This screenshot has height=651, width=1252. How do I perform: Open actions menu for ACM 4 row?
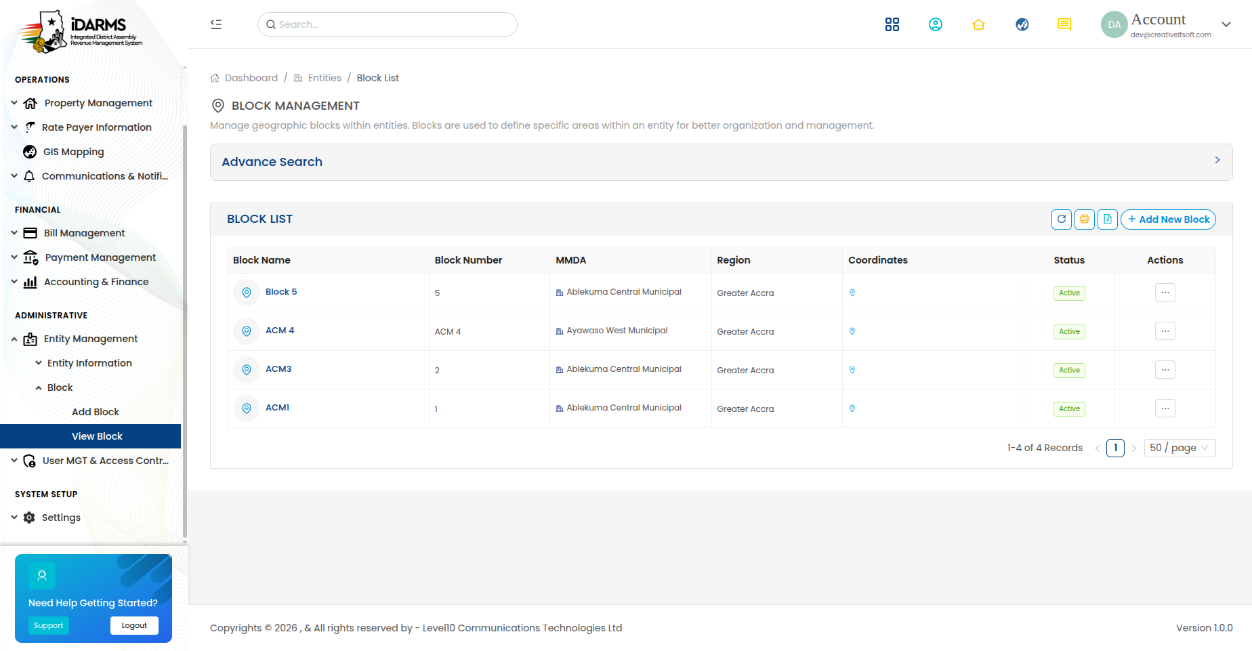(x=1165, y=331)
